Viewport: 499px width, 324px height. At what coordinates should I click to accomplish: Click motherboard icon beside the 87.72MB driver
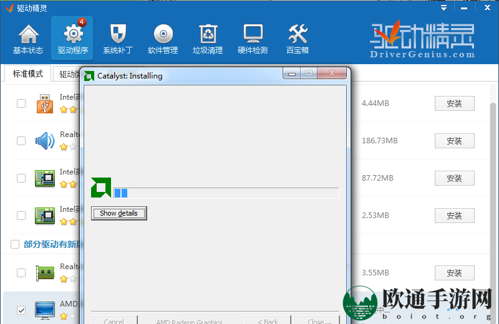[x=44, y=178]
